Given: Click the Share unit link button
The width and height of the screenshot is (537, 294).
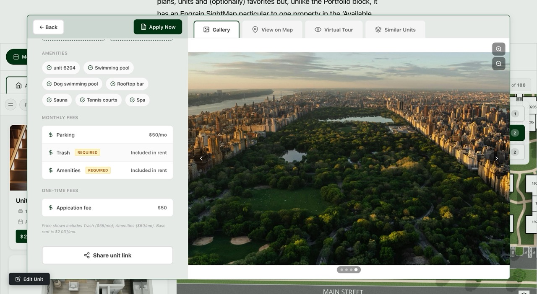Looking at the screenshot, I should pyautogui.click(x=107, y=255).
